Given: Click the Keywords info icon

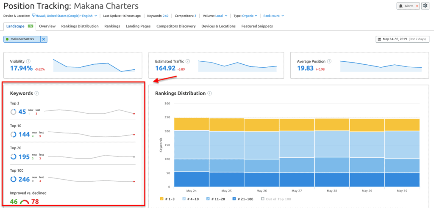Looking at the screenshot, I should (x=37, y=93).
